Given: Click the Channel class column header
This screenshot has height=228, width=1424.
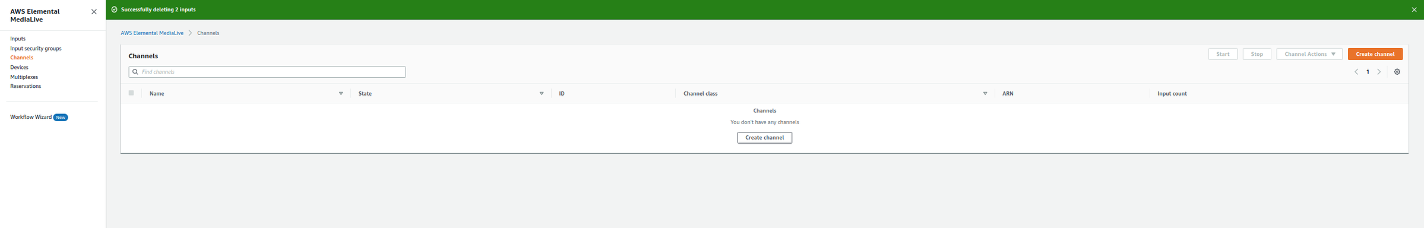Looking at the screenshot, I should pos(700,94).
